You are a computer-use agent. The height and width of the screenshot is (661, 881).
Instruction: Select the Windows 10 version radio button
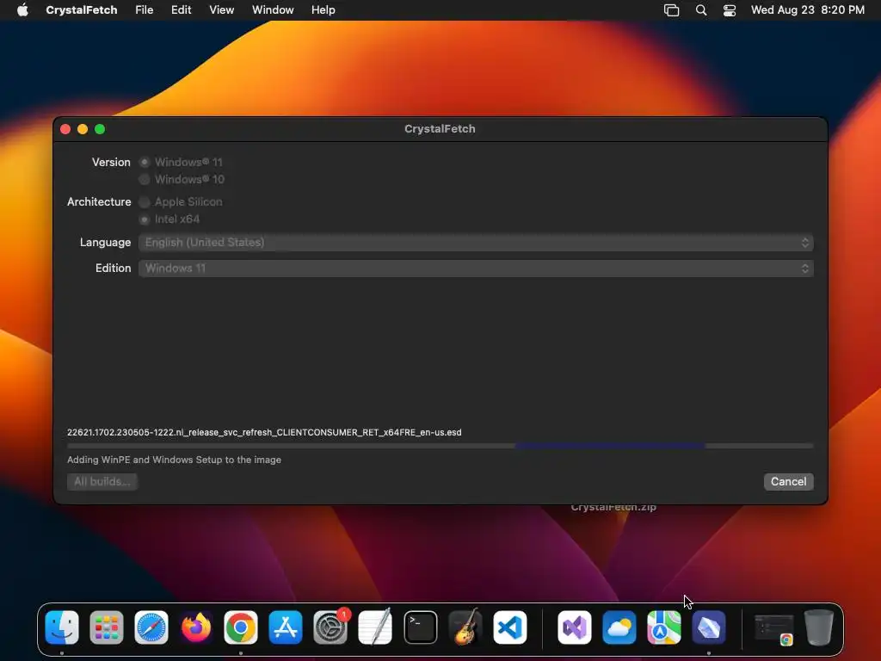(145, 179)
